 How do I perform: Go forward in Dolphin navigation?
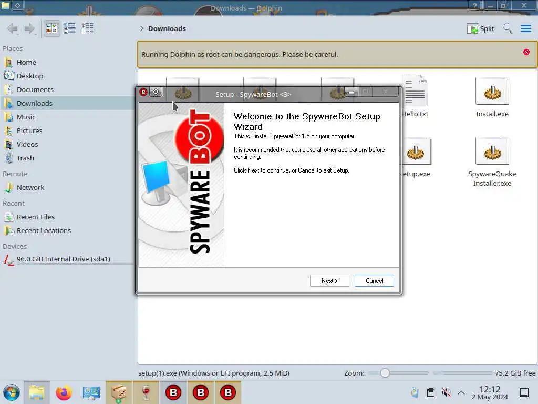(29, 28)
